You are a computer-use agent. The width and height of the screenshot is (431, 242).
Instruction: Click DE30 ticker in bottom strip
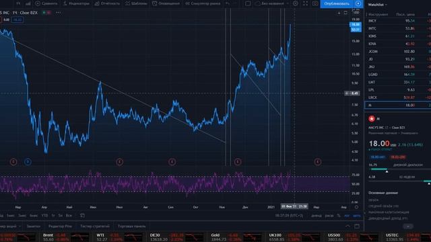coord(176,237)
